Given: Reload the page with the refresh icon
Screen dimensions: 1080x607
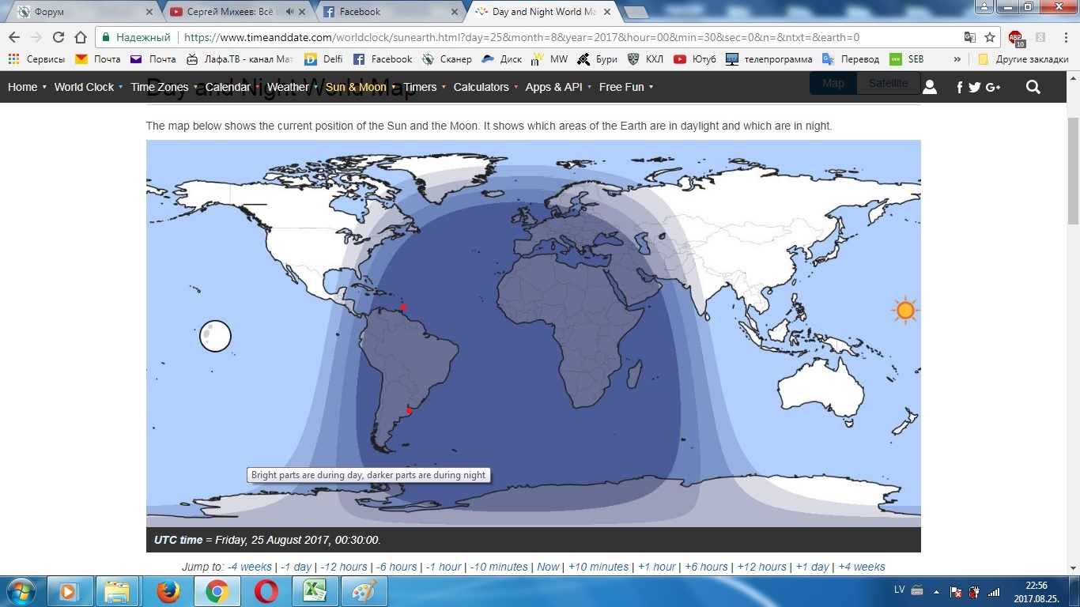Looking at the screenshot, I should 59,37.
